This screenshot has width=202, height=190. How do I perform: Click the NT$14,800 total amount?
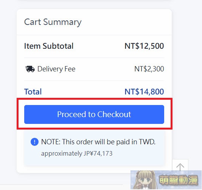pos(144,92)
